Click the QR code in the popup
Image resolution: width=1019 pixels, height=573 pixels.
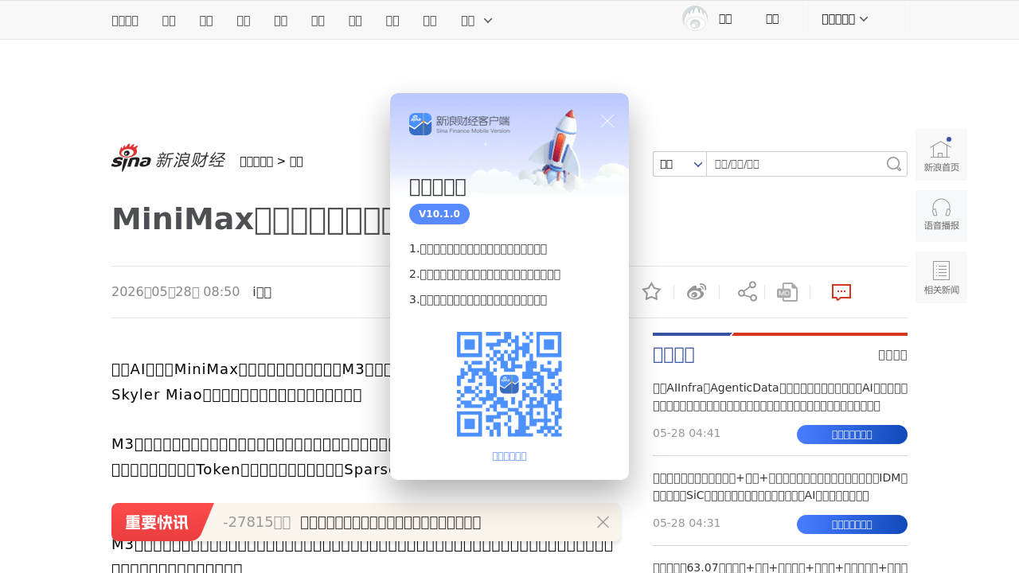point(509,384)
